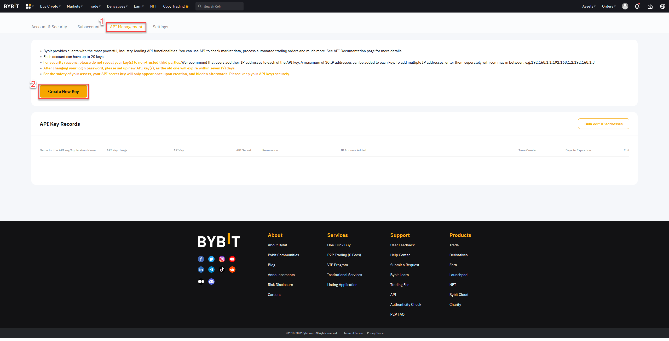Open the notification bell
The width and height of the screenshot is (669, 341).
point(637,6)
